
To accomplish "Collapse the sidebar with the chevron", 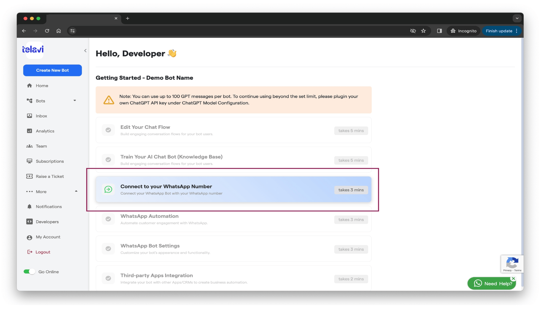I will (85, 51).
